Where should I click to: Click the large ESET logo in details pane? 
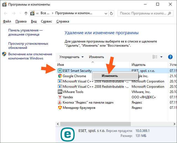(67, 134)
